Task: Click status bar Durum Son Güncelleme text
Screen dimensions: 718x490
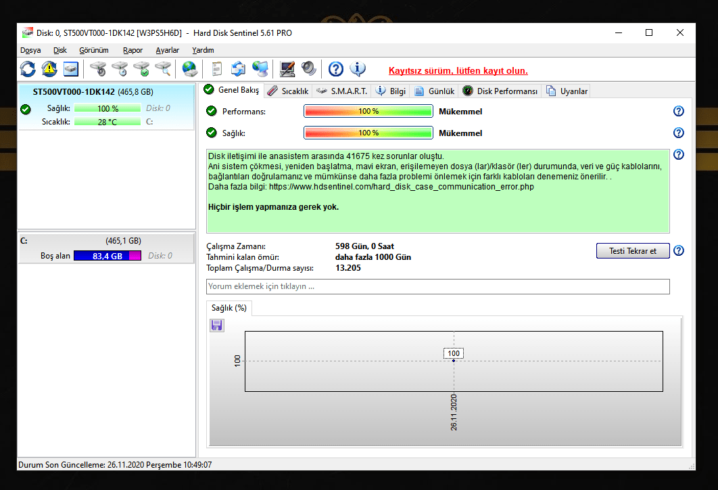Action: tap(115, 465)
